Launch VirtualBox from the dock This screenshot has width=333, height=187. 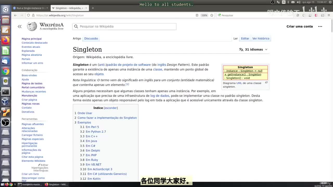tap(5, 102)
